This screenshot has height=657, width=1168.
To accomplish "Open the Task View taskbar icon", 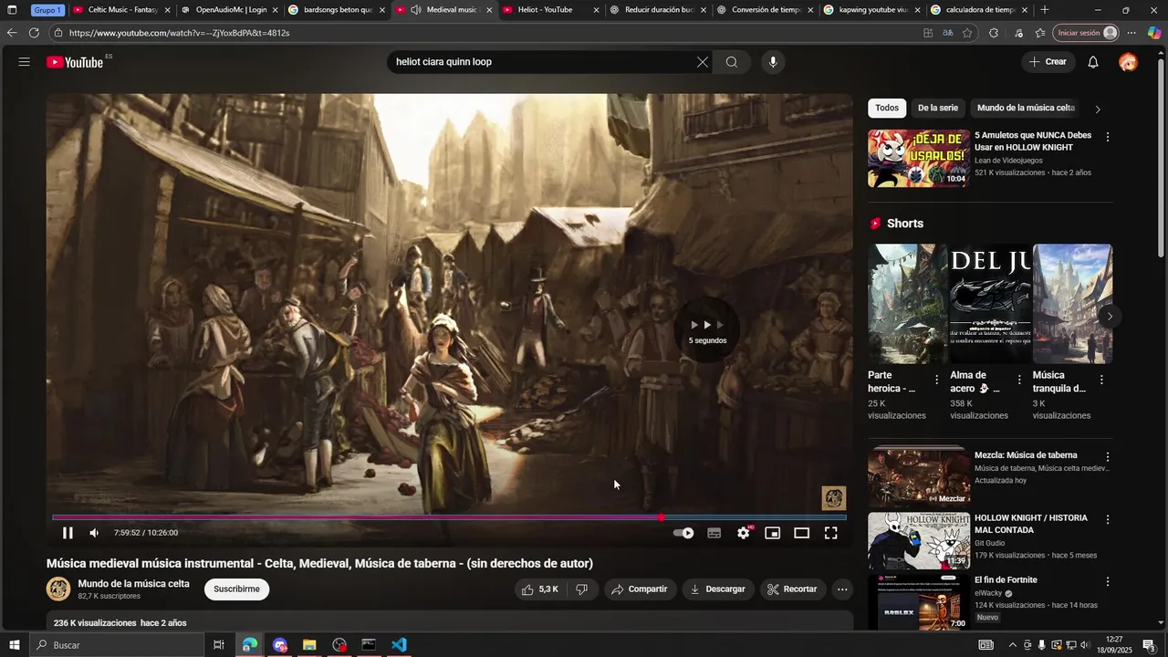I will point(219,645).
